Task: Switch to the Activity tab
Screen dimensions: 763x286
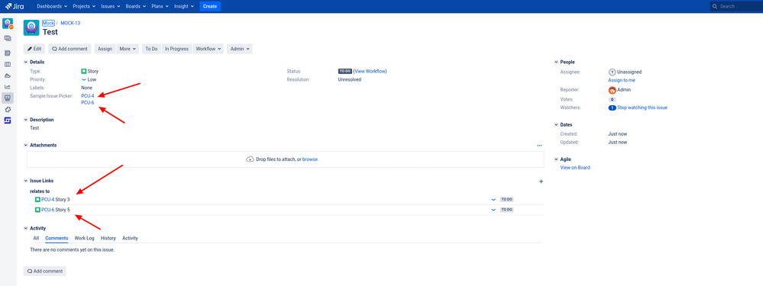Action: [130, 239]
